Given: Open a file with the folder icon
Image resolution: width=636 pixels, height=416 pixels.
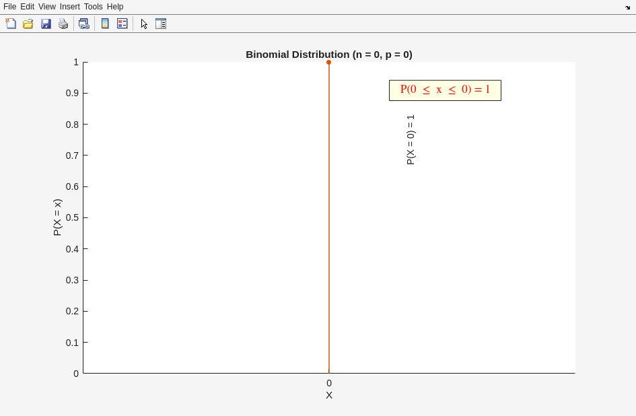Looking at the screenshot, I should coord(28,24).
